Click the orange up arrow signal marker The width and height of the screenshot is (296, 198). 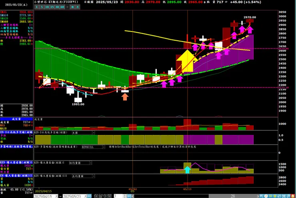(125, 97)
